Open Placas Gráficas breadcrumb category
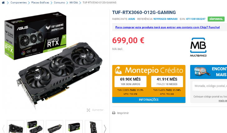This screenshot has width=227, height=133. pos(40,2)
